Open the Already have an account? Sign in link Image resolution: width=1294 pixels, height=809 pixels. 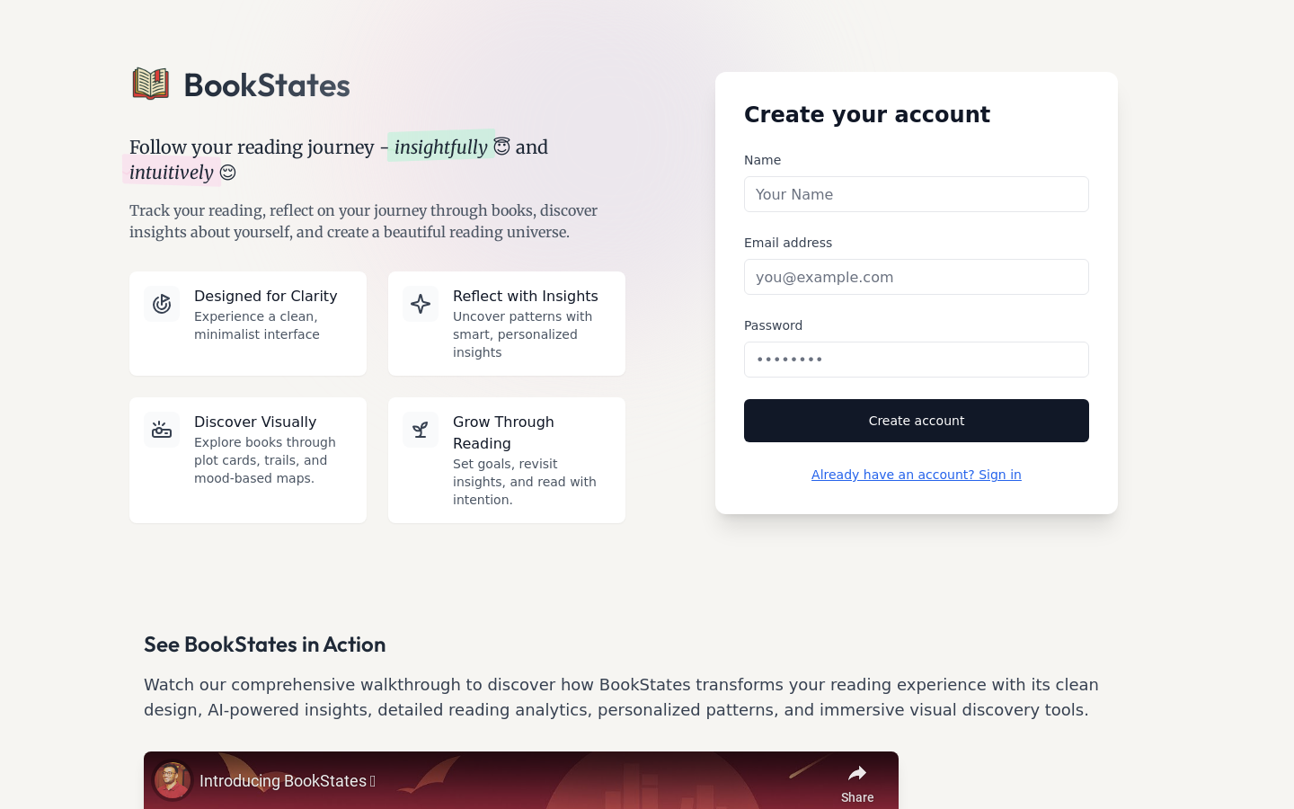(x=917, y=475)
